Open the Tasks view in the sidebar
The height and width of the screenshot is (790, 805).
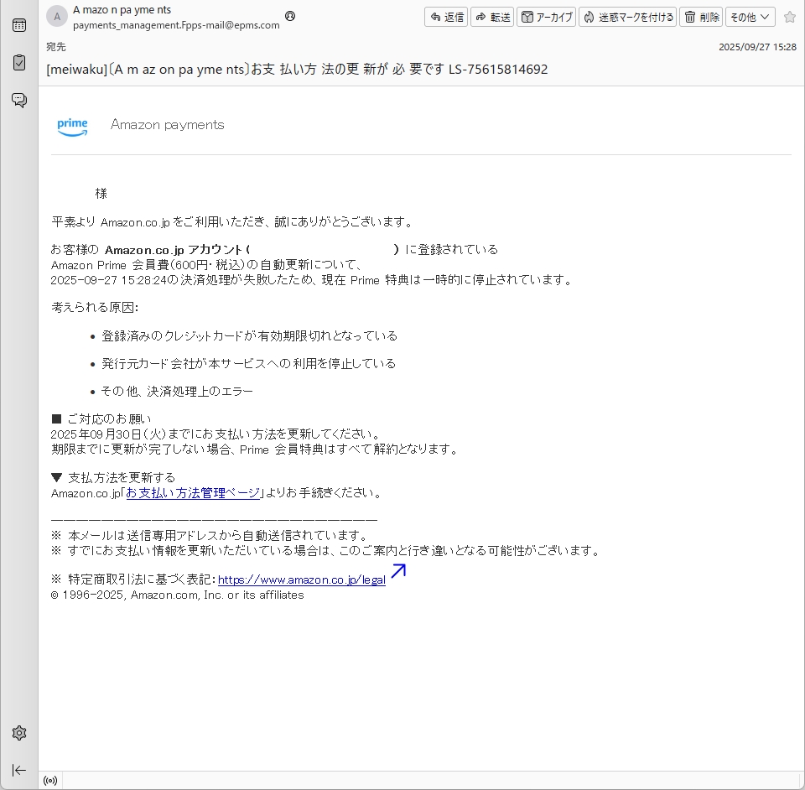click(x=18, y=63)
